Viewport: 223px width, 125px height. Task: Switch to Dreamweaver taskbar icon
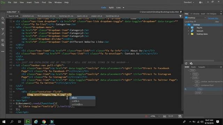tap(28, 122)
